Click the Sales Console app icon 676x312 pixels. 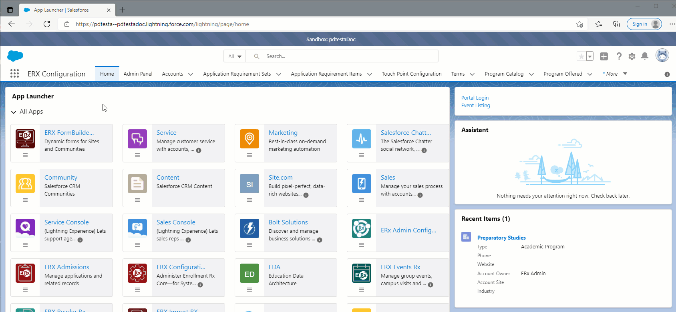[137, 228]
